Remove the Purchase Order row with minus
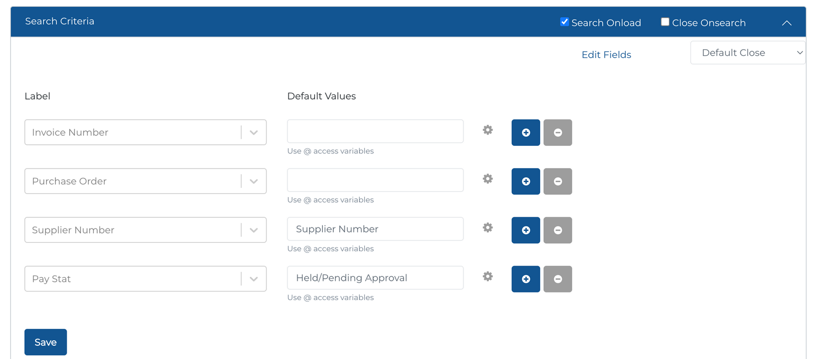 (x=558, y=181)
